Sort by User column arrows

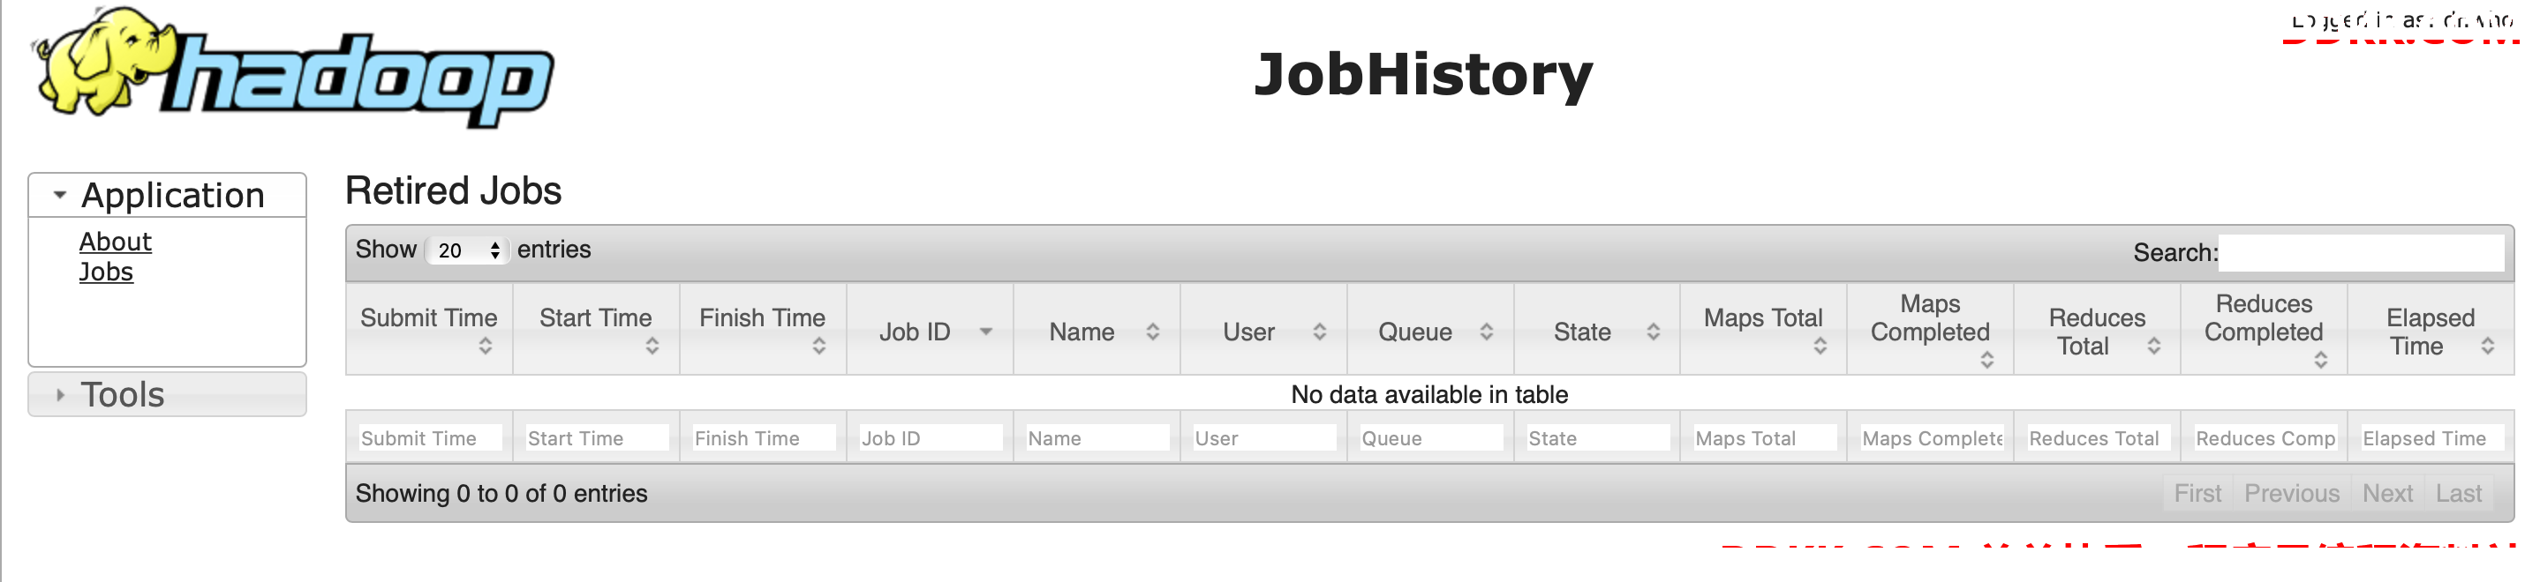1319,332
